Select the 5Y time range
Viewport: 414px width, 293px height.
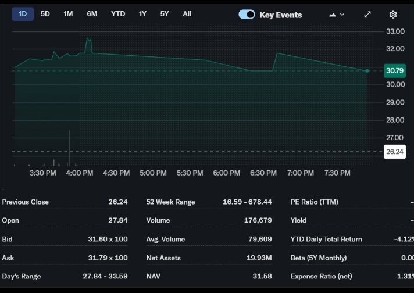click(165, 13)
